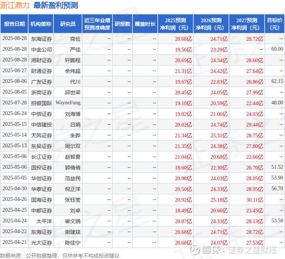Select 华泰证券 institution cell

[42, 189]
